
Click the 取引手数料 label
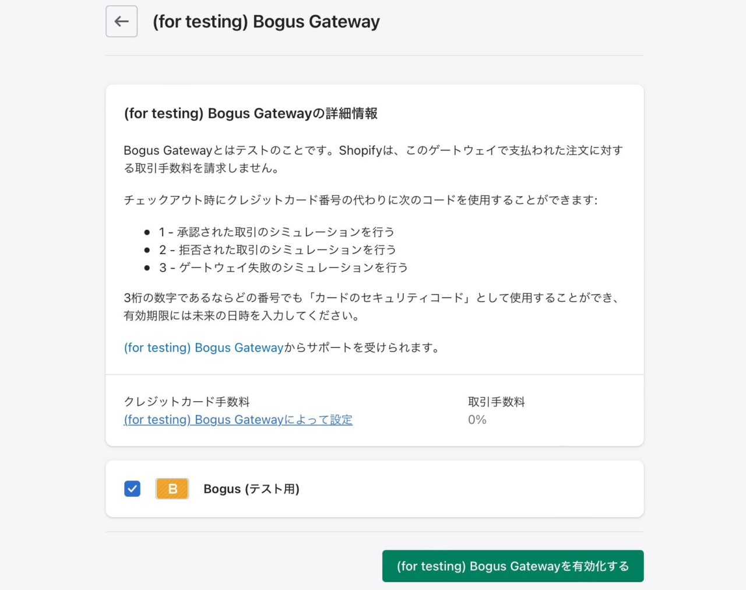(497, 402)
